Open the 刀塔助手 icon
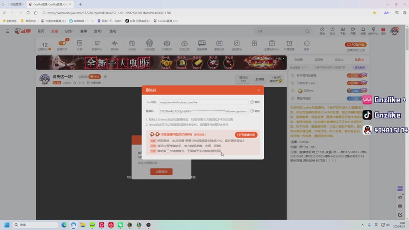The height and width of the screenshot is (230, 409). pos(167,45)
